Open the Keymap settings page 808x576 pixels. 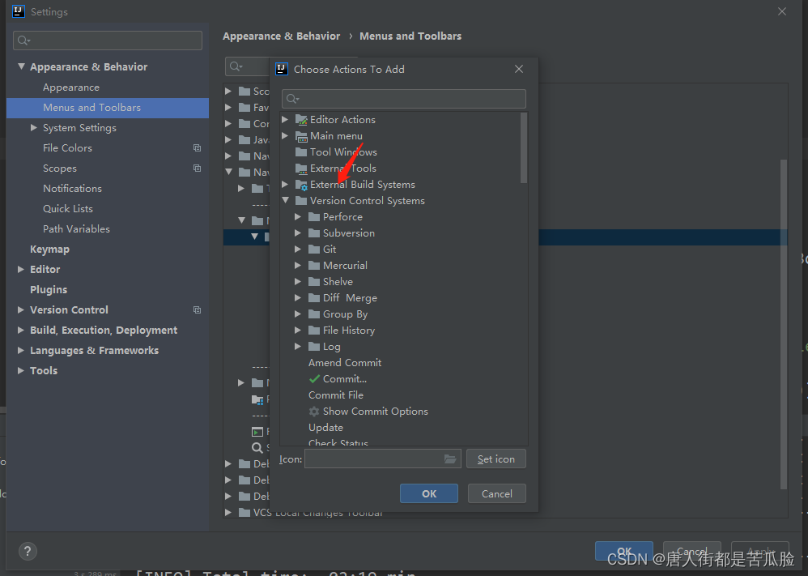pyautogui.click(x=49, y=249)
